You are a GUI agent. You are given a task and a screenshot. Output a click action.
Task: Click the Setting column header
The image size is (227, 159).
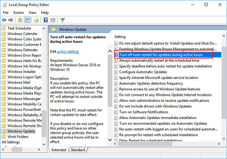[x=120, y=37]
